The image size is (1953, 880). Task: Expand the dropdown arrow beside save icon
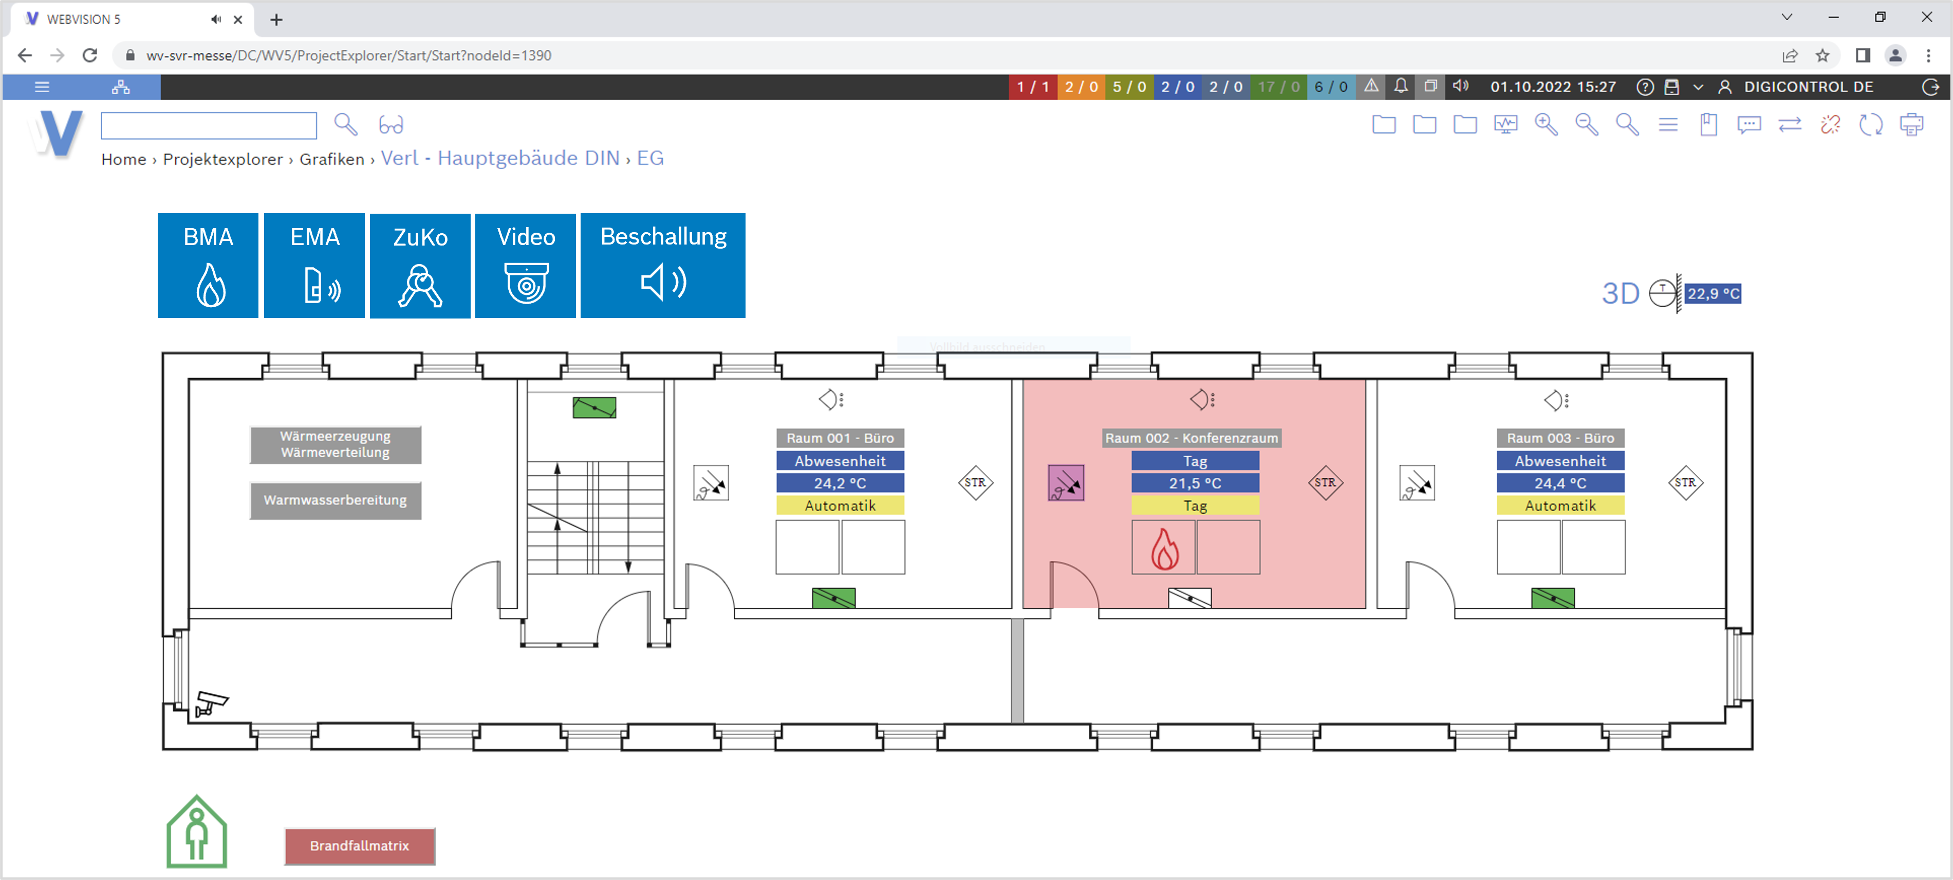pos(1698,87)
